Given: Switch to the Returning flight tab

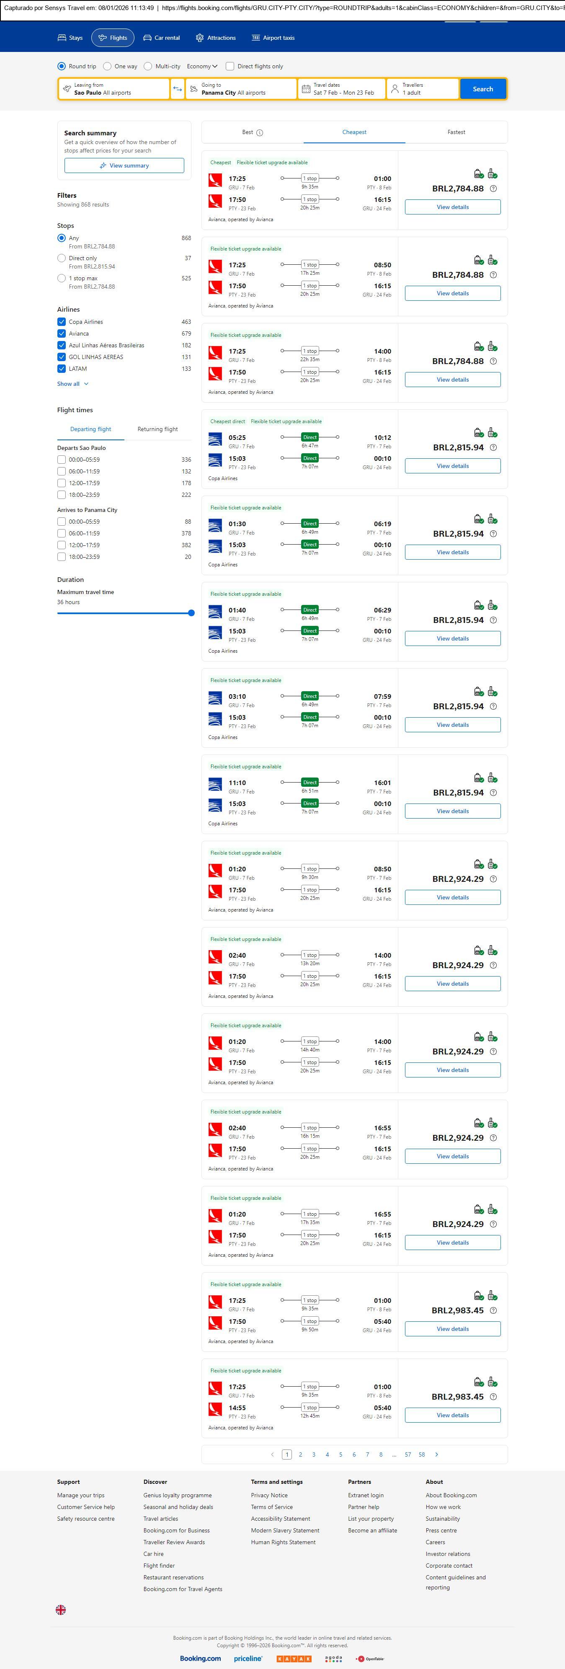Looking at the screenshot, I should [x=157, y=429].
